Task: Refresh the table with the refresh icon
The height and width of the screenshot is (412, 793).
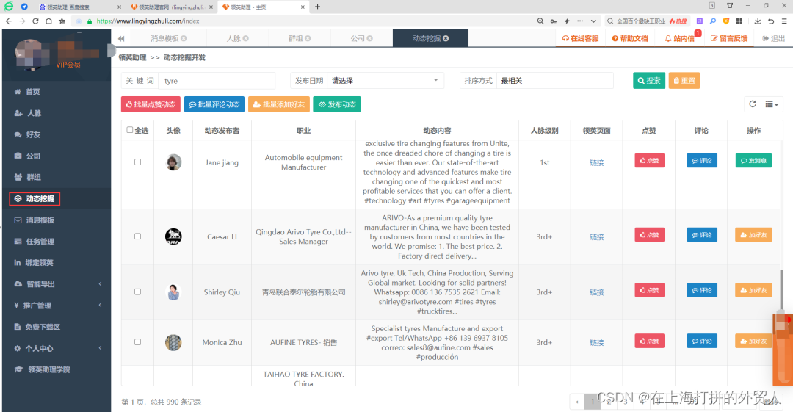Action: click(x=753, y=104)
